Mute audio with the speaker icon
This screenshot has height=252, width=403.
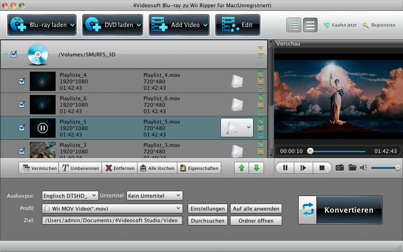364,167
